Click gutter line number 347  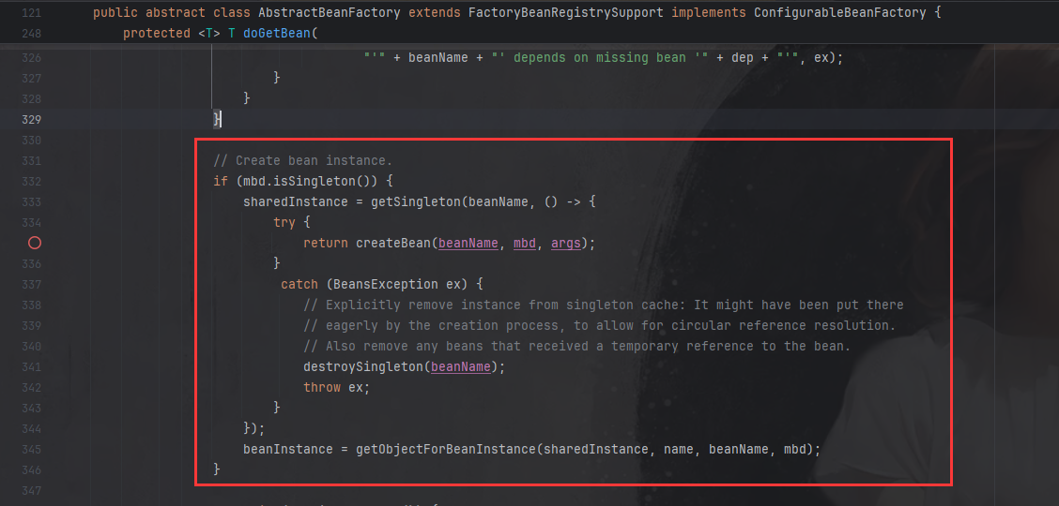31,490
